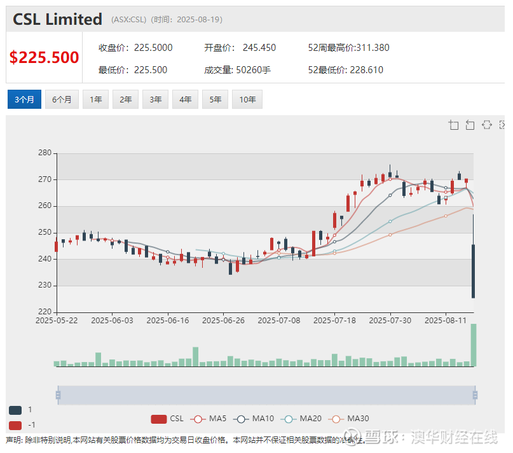Viewport: 513px width, 453px height.
Task: Click 收盘价: 225.5000 value
Action: point(135,48)
